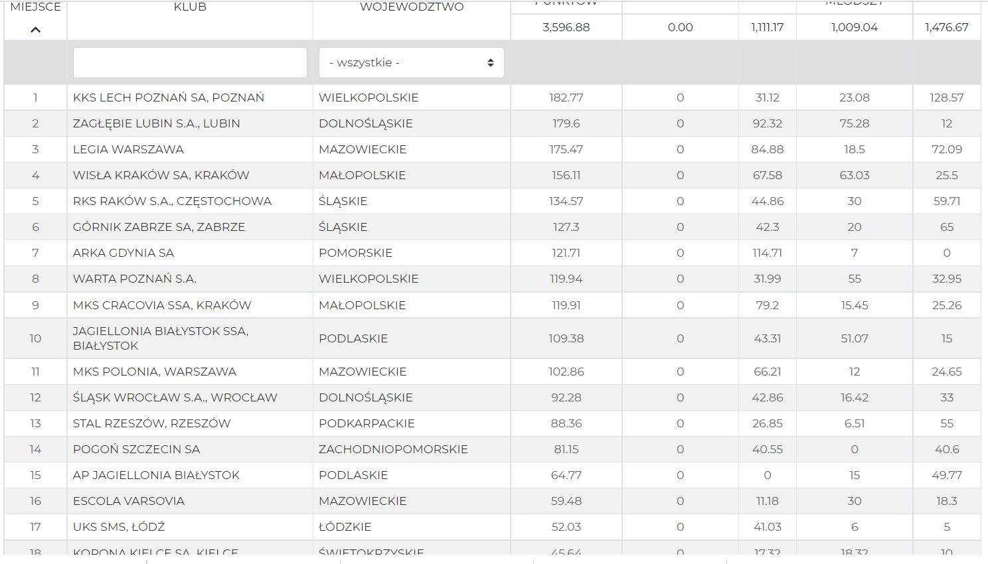
Task: Select UKS SMS, ŁÓDŹ club
Action: (x=119, y=527)
